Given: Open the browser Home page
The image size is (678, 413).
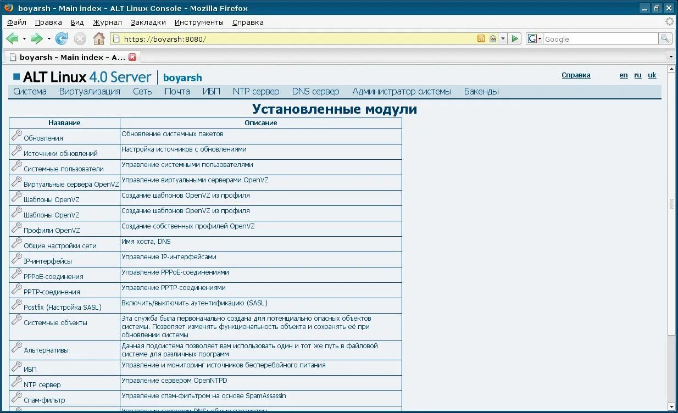Looking at the screenshot, I should pyautogui.click(x=99, y=38).
